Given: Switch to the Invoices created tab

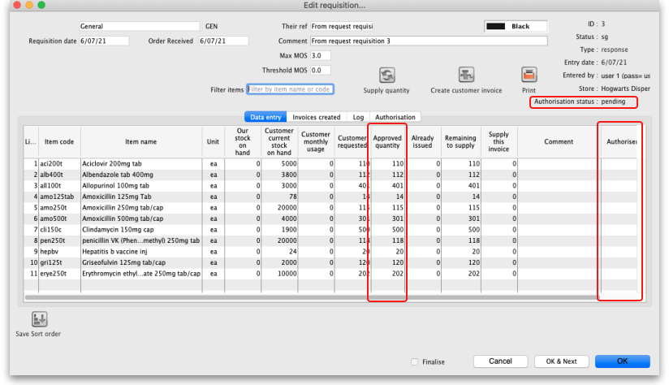Looking at the screenshot, I should tap(316, 117).
